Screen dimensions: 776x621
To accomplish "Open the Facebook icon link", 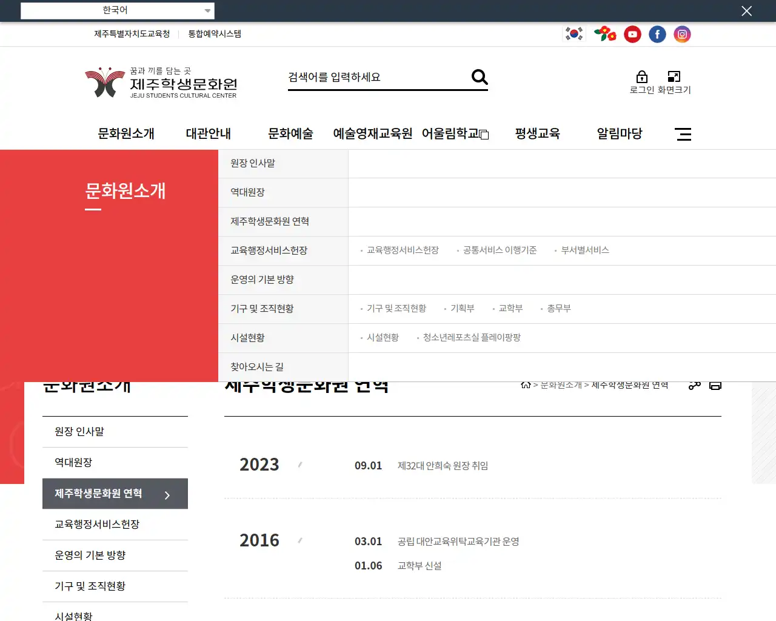I will [x=657, y=35].
